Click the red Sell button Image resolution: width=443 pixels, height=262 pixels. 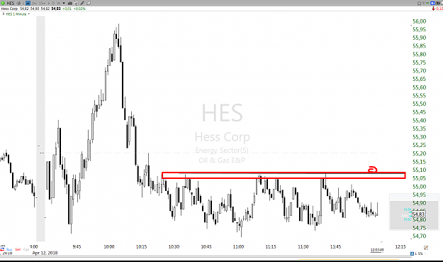tap(18, 249)
